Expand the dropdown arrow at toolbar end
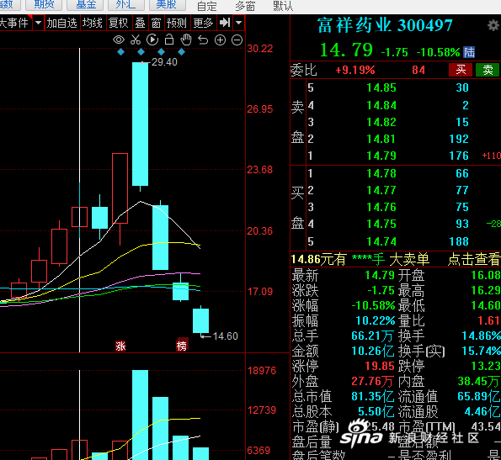Viewport: 501px width, 460px height. 238,23
